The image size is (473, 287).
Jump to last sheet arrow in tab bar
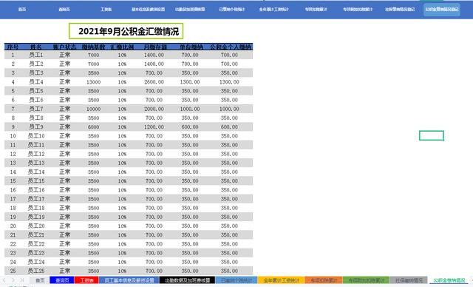21,280
